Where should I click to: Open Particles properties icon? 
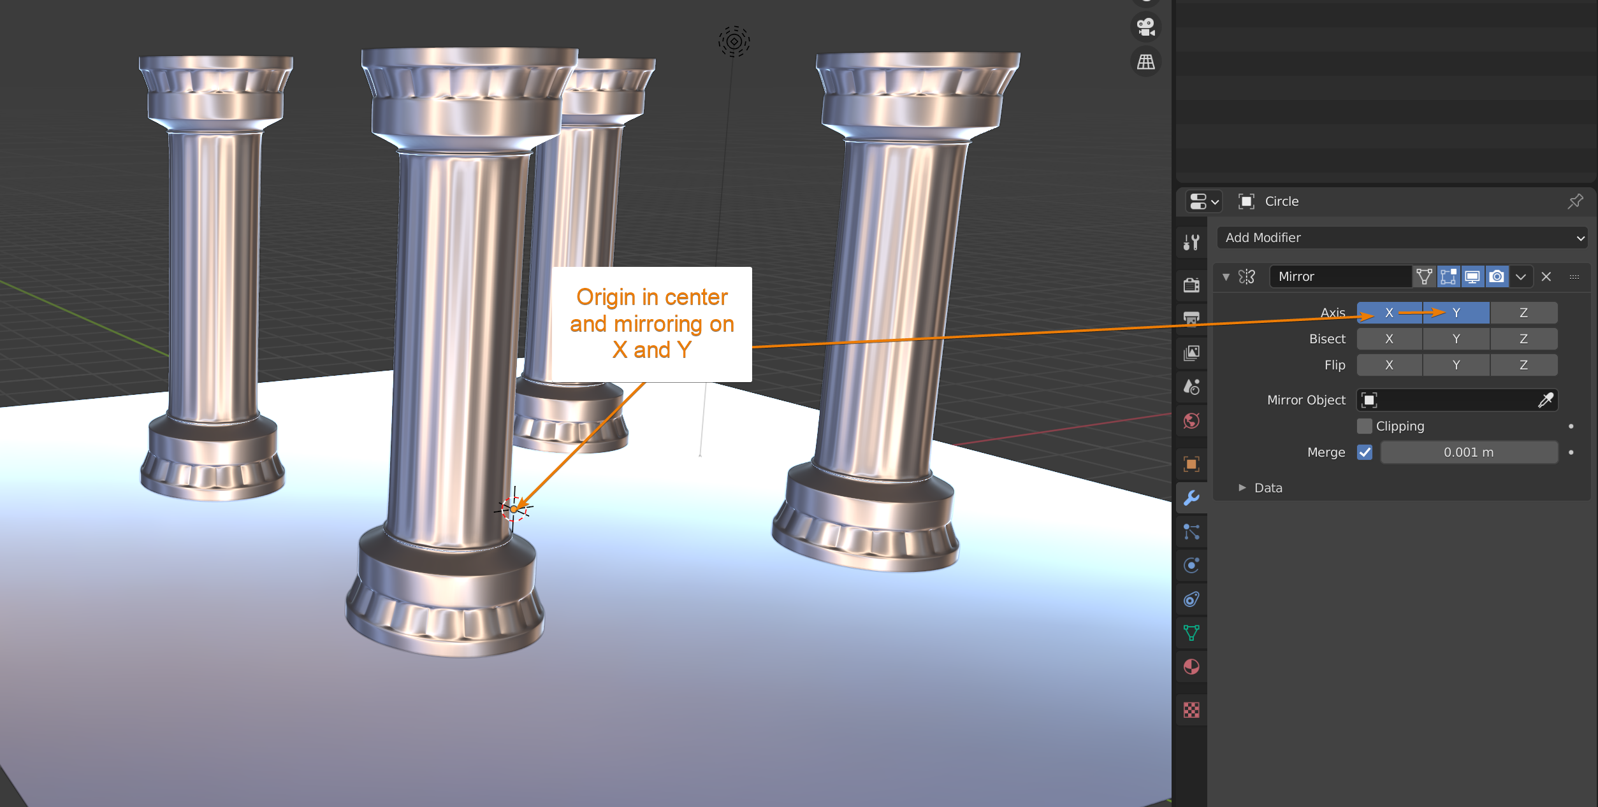[1191, 532]
